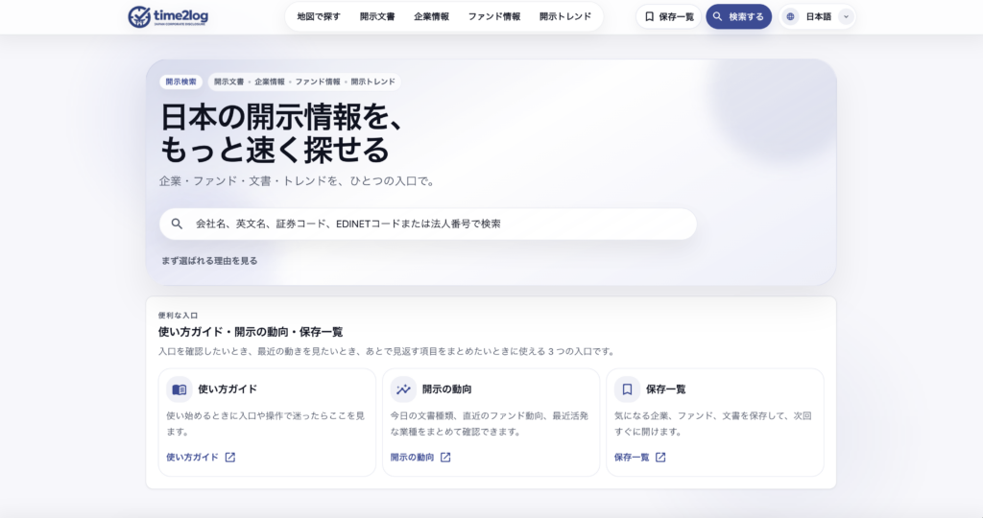This screenshot has width=983, height=518.
Task: Click the magnifier icon in 検索する button
Action: pos(718,17)
